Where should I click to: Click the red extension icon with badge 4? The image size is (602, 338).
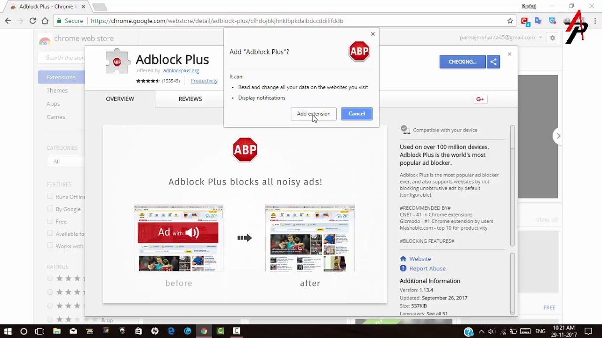525,21
